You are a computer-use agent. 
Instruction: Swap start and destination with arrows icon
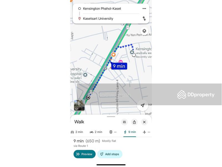(144, 18)
